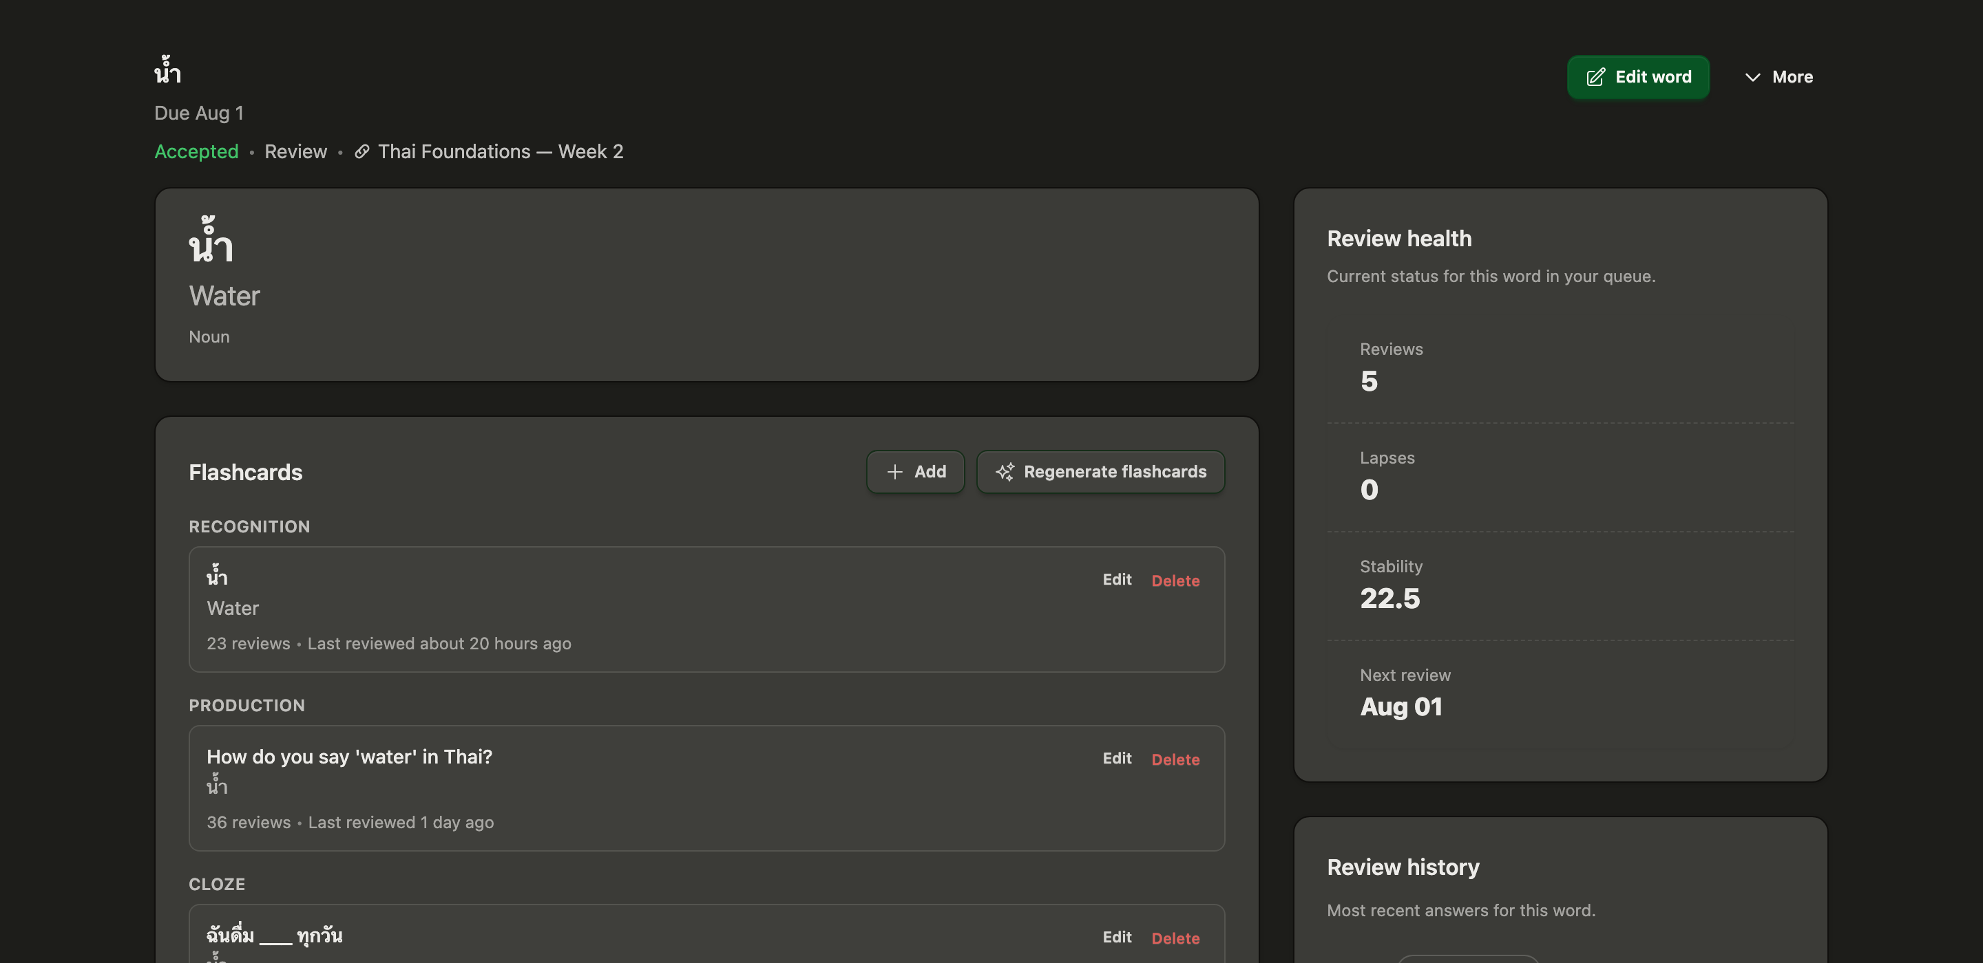Edit the Production flashcard
This screenshot has height=963, width=1983.
(x=1116, y=759)
